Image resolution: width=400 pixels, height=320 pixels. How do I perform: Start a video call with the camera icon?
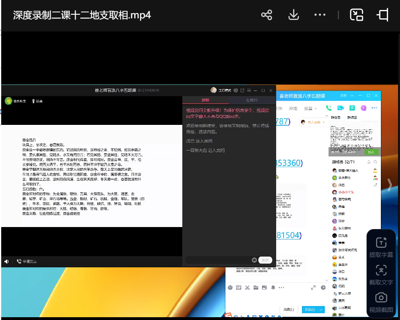[340, 108]
